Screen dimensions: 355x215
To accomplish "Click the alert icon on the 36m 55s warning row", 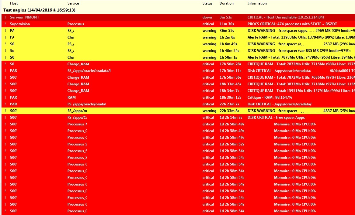I will point(5,31).
